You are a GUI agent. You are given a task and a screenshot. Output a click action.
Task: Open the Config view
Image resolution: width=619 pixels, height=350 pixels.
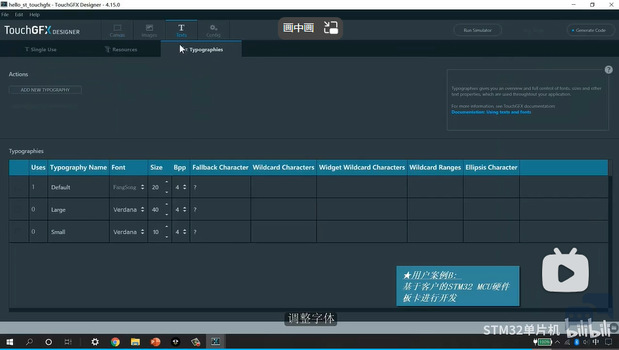(213, 30)
